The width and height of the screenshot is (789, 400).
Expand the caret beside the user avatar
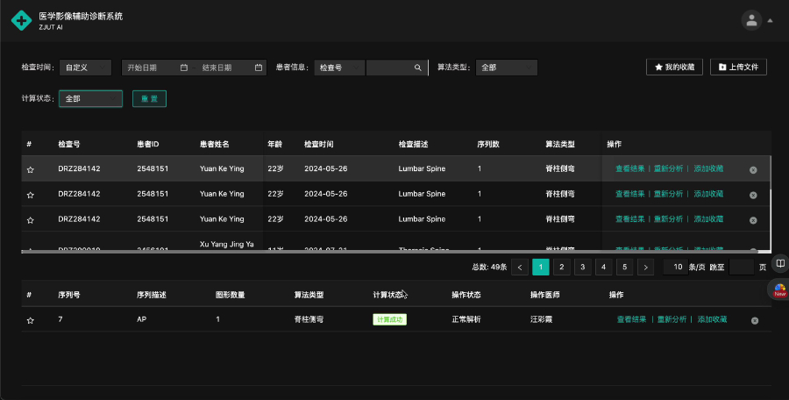[x=770, y=21]
